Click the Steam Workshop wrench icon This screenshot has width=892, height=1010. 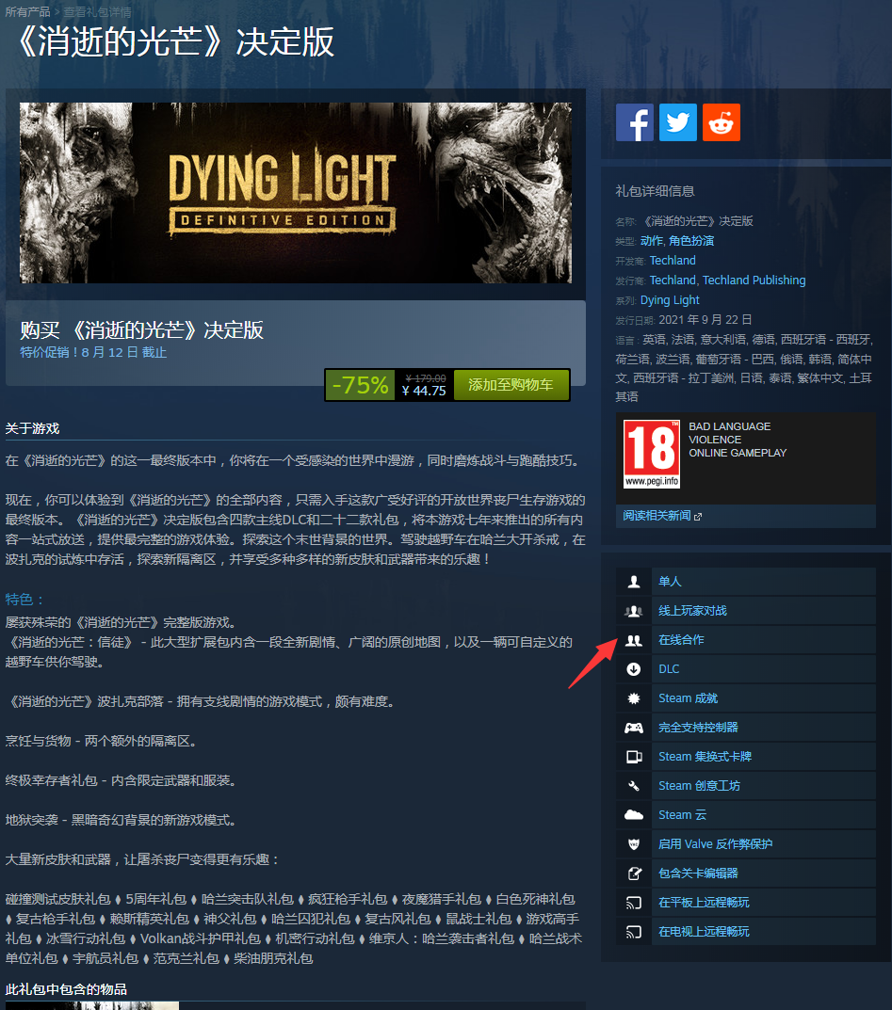pyautogui.click(x=634, y=786)
